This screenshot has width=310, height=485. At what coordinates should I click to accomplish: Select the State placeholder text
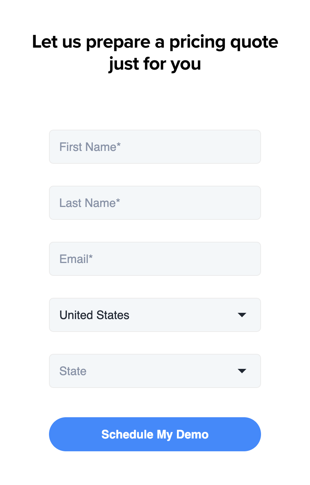pos(73,371)
